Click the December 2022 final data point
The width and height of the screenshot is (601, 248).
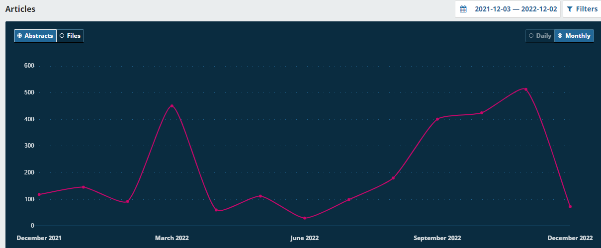tap(570, 206)
